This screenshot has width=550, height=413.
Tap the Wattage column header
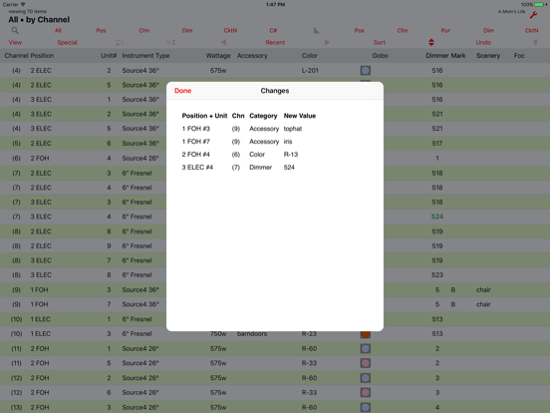(x=218, y=56)
